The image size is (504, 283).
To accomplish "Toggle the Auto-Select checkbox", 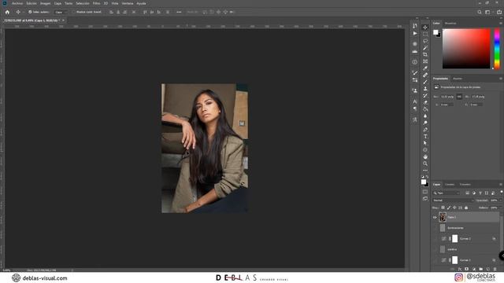I will tap(30, 12).
